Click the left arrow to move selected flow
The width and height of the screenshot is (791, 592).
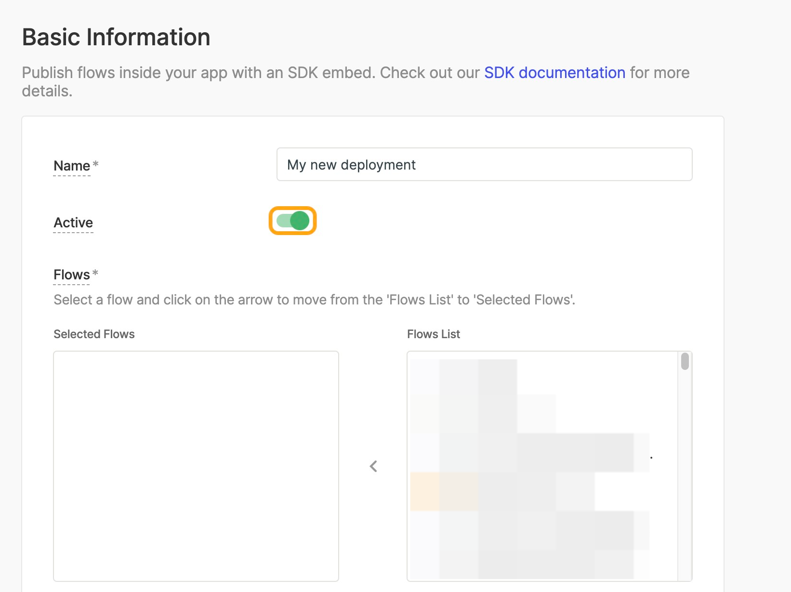tap(373, 466)
